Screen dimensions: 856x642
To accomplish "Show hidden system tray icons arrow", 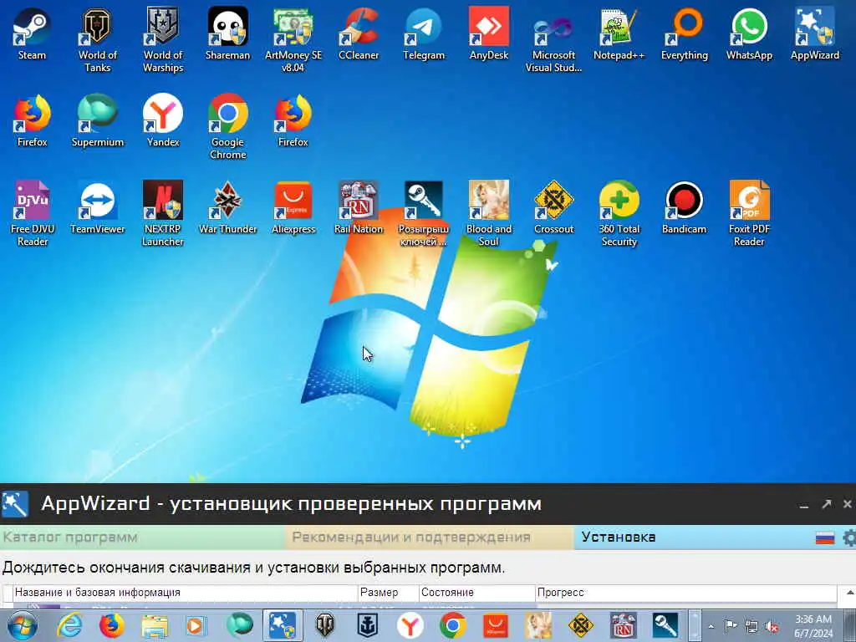I will tap(711, 626).
